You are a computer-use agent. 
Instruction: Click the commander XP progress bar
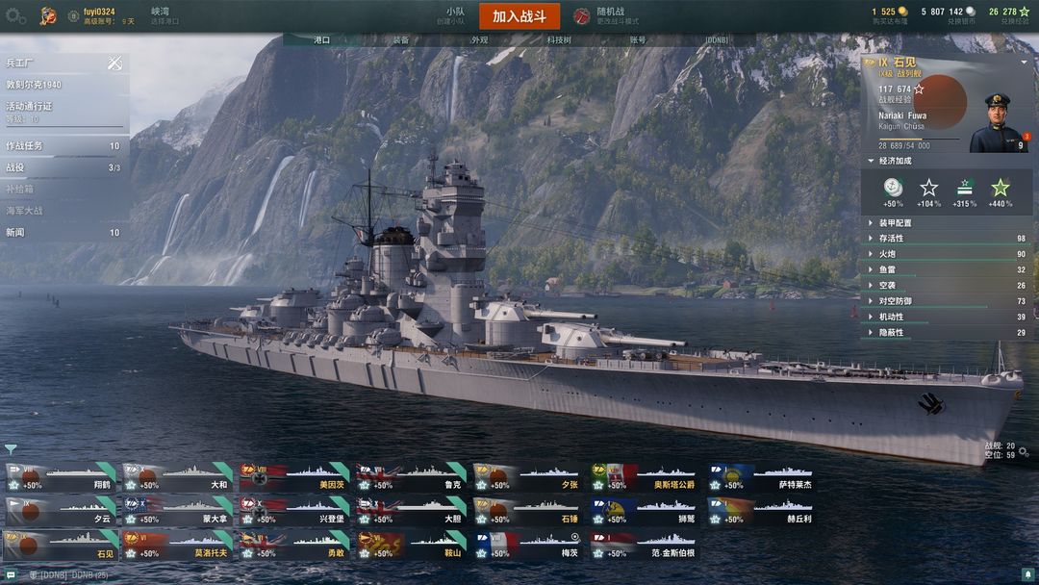coord(919,140)
